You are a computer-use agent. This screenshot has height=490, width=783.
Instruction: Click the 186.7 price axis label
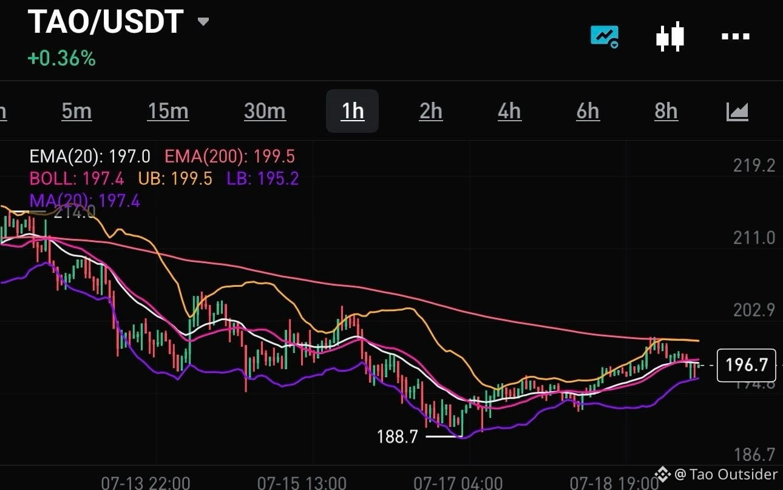(754, 454)
